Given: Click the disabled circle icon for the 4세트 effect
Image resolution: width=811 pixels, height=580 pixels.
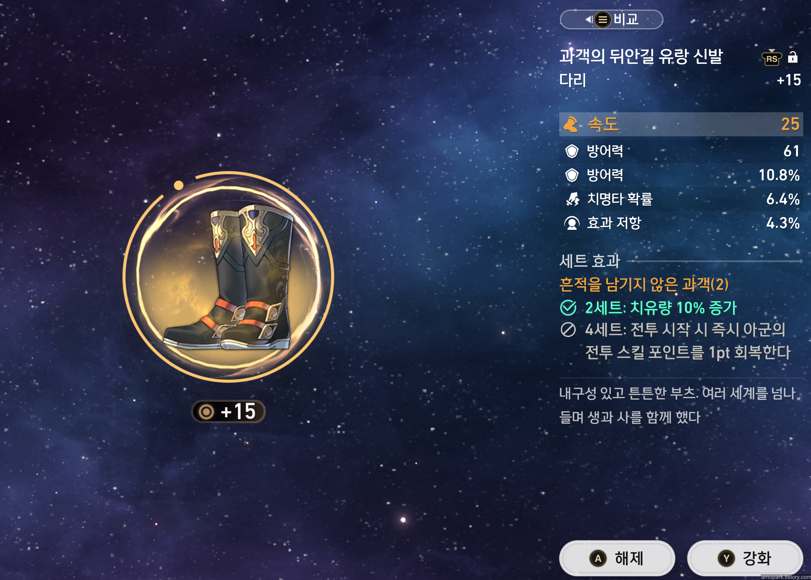Looking at the screenshot, I should click(x=568, y=330).
